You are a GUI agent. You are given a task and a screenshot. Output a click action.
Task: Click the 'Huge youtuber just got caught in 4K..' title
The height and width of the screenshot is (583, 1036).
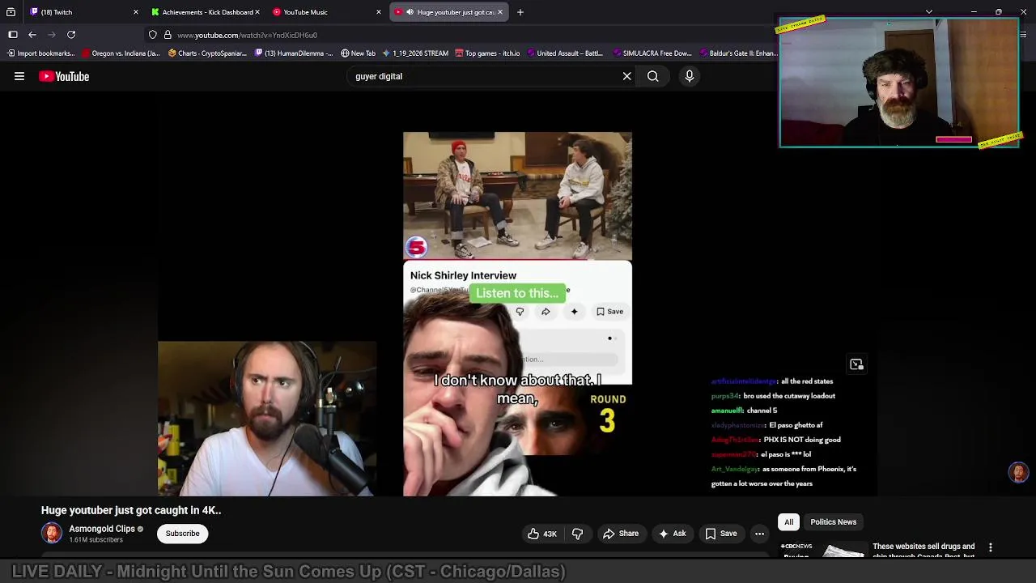[131, 510]
